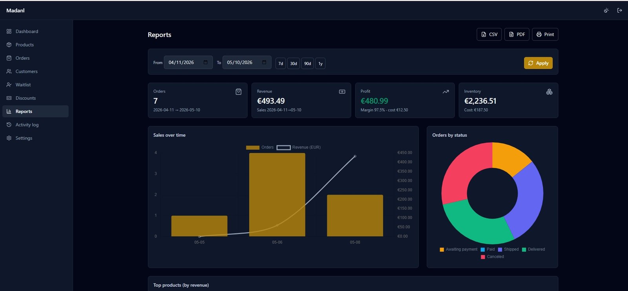The width and height of the screenshot is (628, 291).
Task: Toggle Revenue (EUR) dataset in chart legend
Action: click(x=299, y=148)
